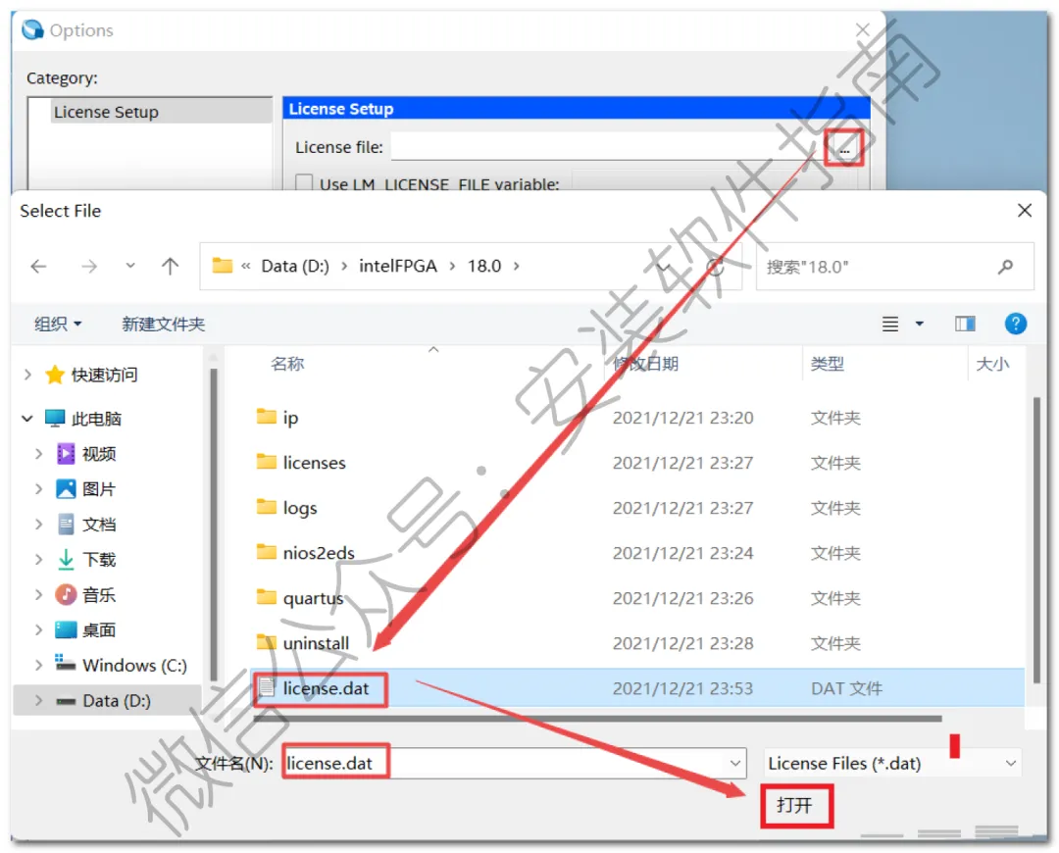Select License Setup category in Options
The height and width of the screenshot is (853, 1059).
[x=161, y=112]
